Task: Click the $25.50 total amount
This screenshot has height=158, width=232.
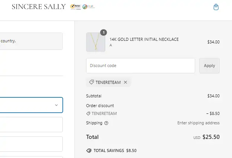Action: tap(211, 137)
